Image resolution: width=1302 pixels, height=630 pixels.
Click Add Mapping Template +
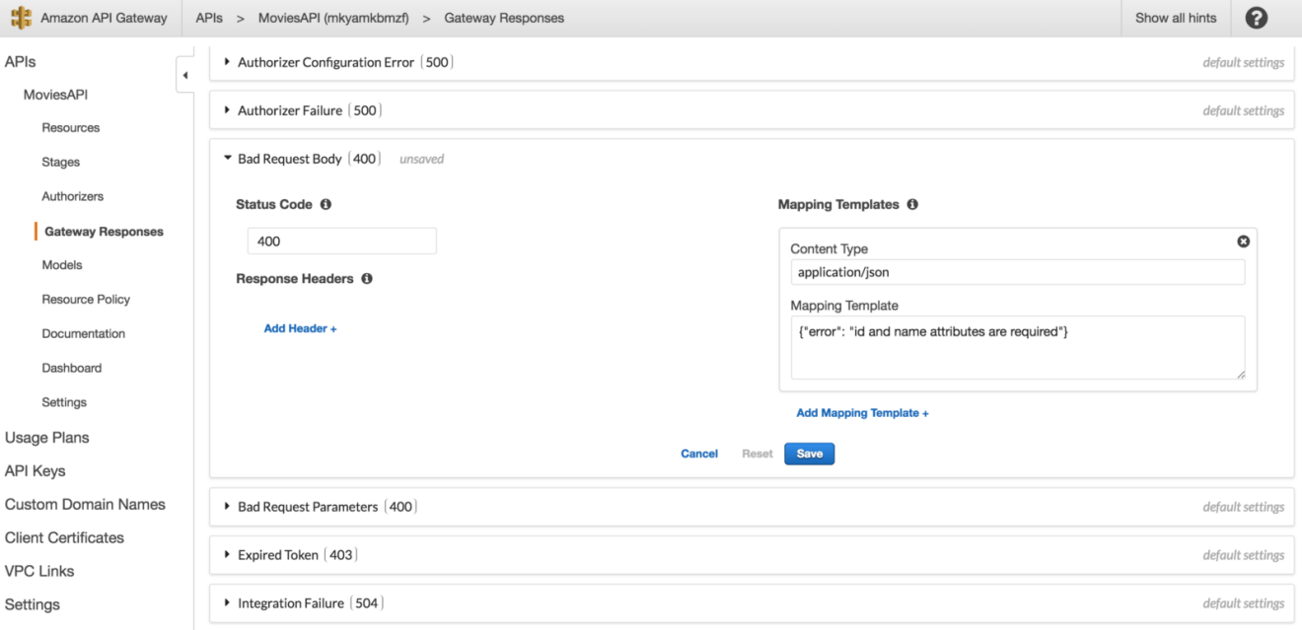(863, 413)
